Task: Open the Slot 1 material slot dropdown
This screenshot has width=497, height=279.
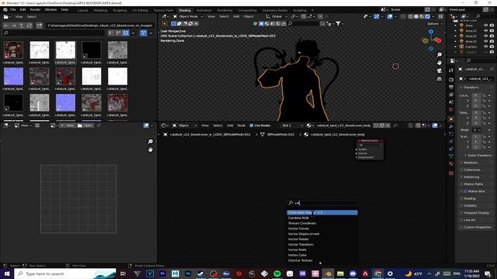Action: pos(292,126)
